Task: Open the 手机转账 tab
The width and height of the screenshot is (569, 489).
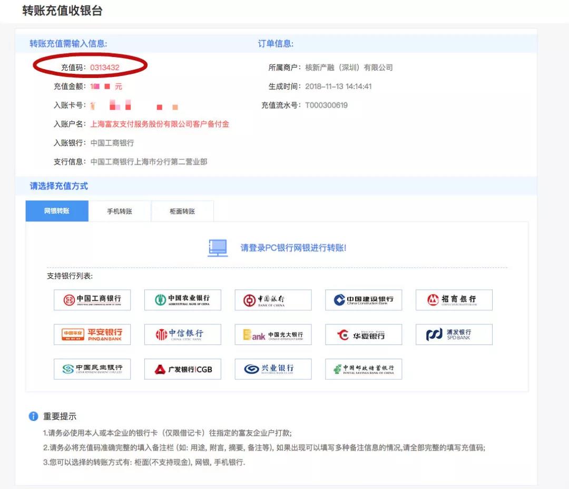Action: 120,211
